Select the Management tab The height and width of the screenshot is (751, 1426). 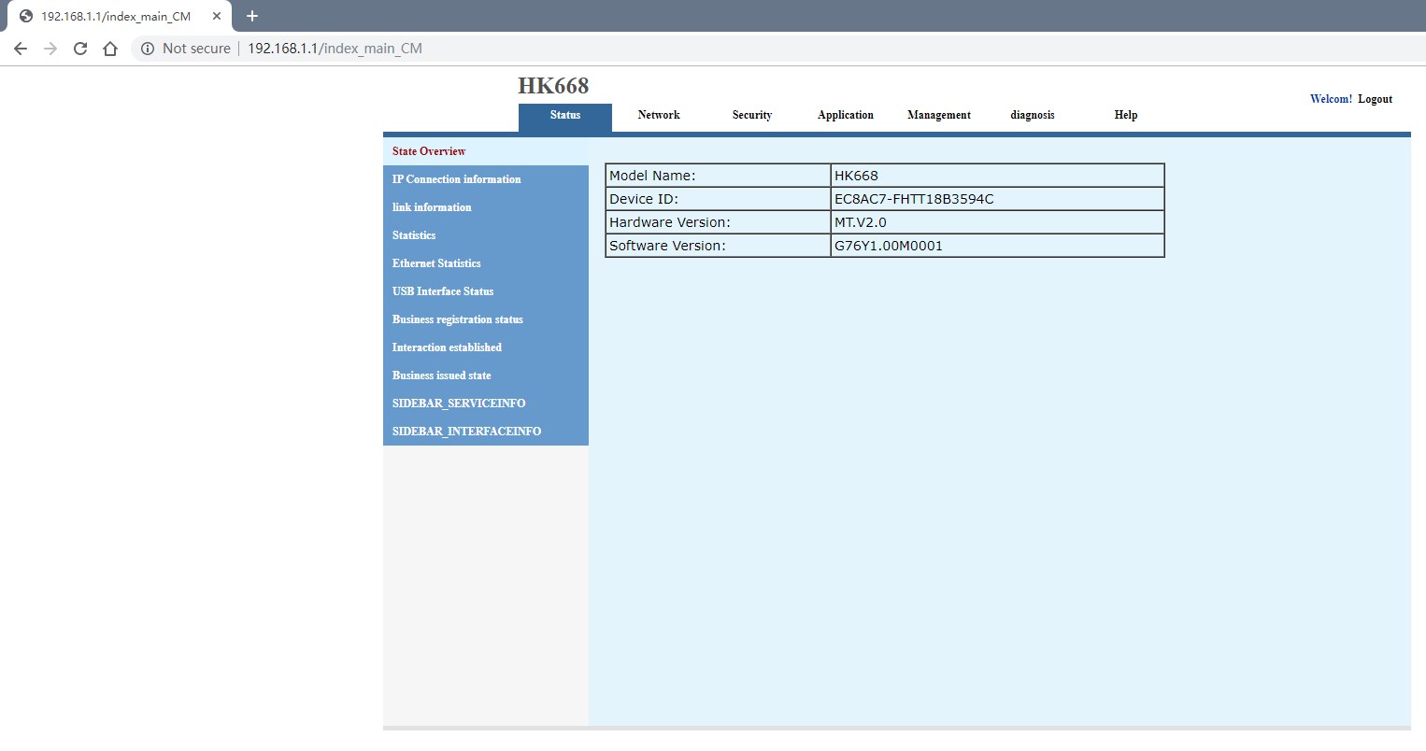pyautogui.click(x=939, y=115)
